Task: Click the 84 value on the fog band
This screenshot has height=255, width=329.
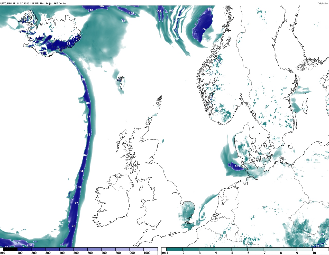Action: click(85, 155)
